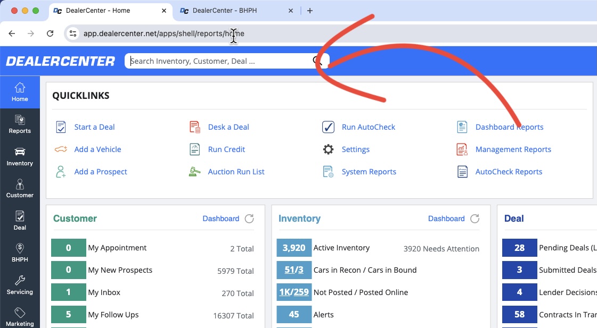Click the 1K/259 Not Posted tile

[x=294, y=292]
